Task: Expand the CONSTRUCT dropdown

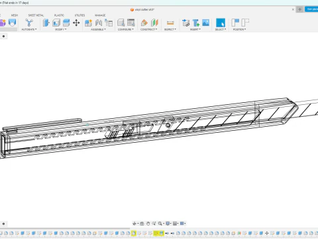Action: [149, 29]
